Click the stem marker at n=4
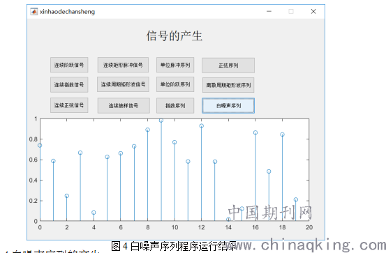The width and height of the screenshot is (386, 253). (94, 213)
